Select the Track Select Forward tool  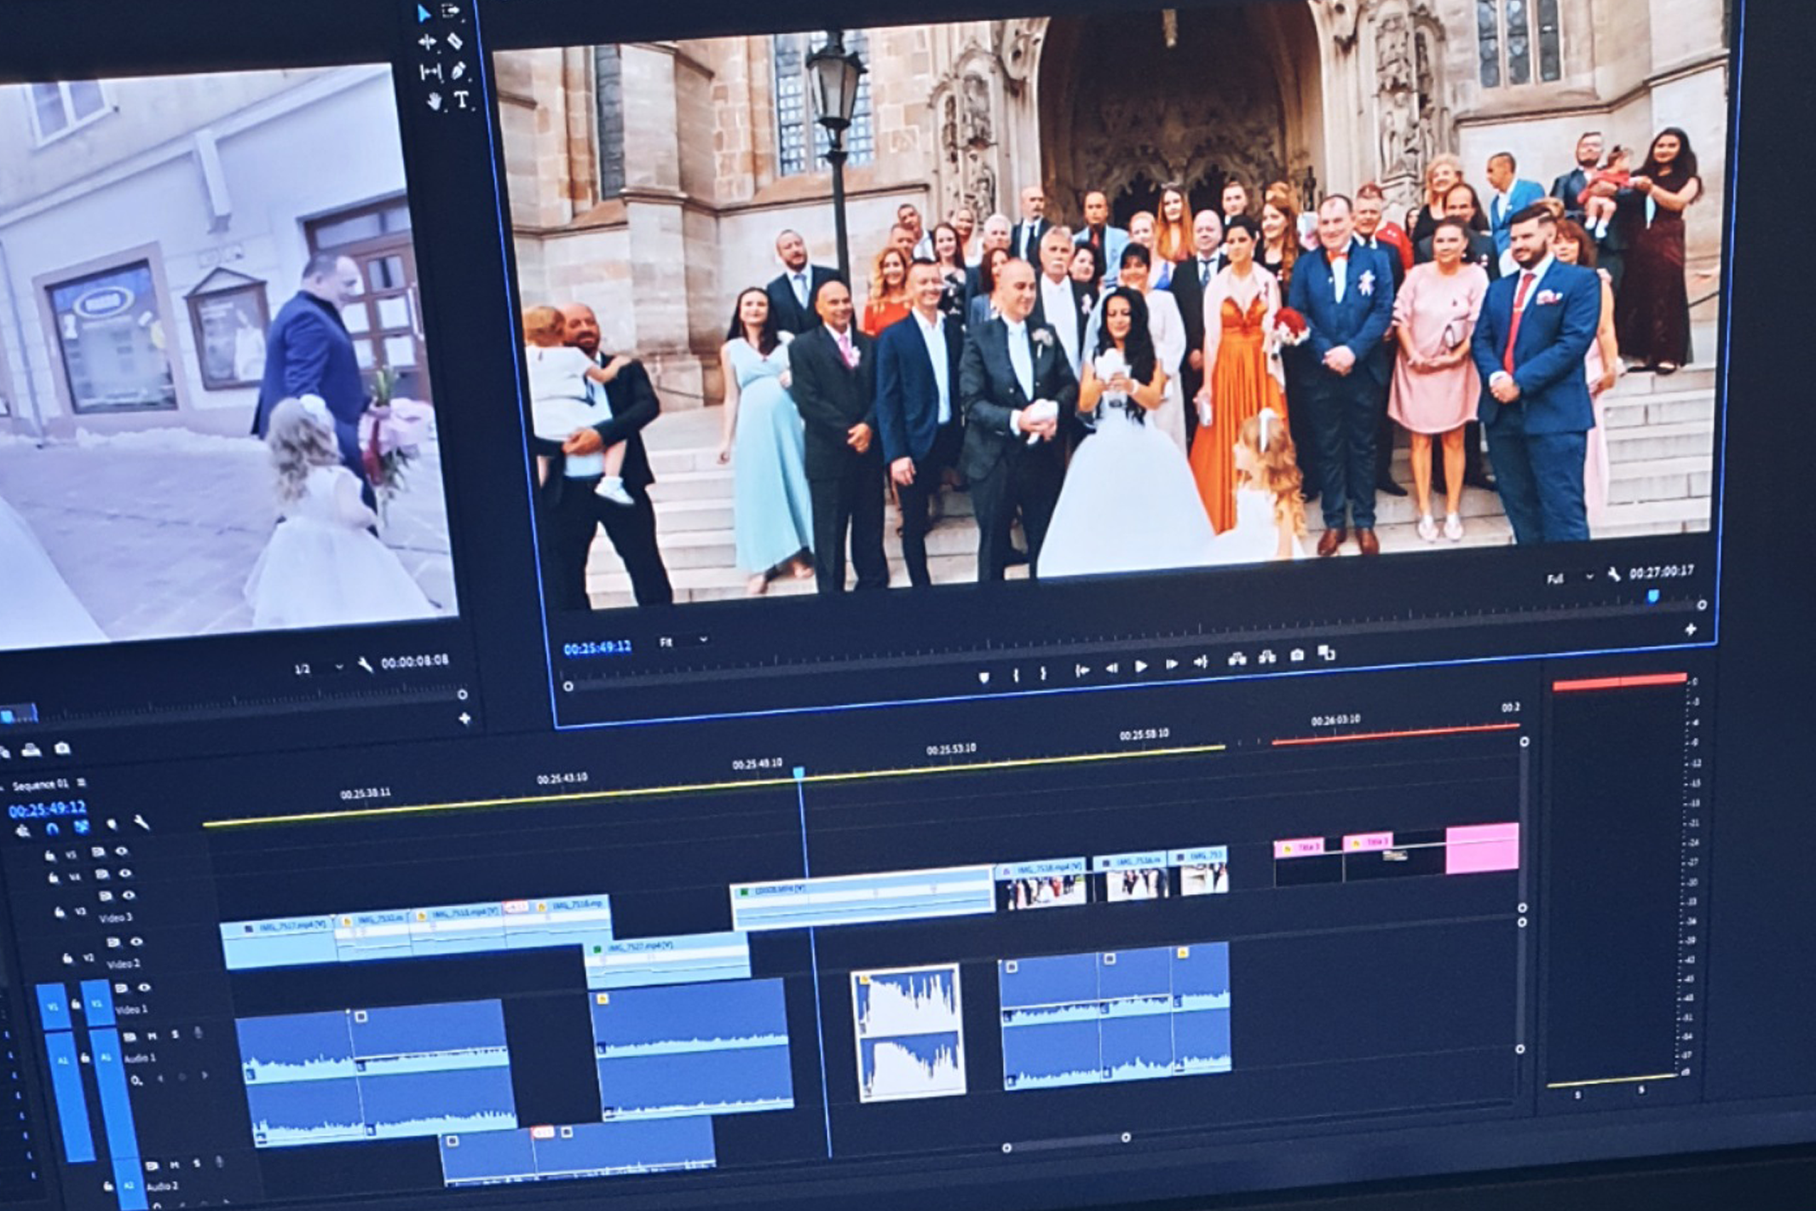[x=451, y=11]
